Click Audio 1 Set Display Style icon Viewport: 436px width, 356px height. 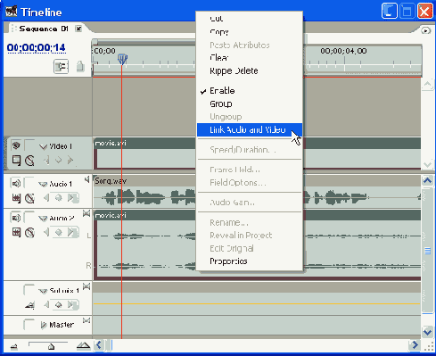16,198
